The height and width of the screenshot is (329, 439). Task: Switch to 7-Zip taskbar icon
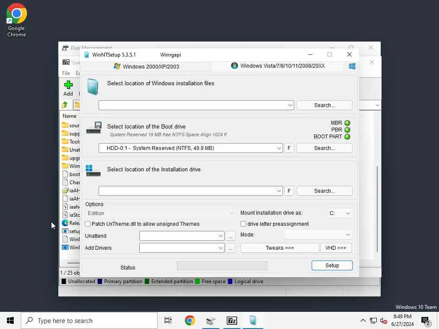tap(232, 320)
